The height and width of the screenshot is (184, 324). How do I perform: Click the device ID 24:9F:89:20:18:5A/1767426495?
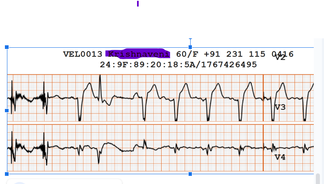(178, 65)
